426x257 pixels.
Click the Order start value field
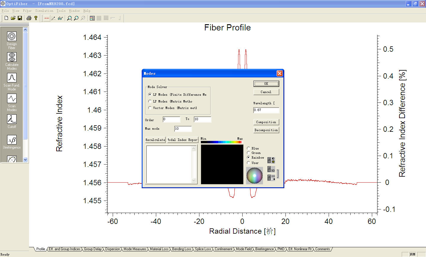click(172, 119)
